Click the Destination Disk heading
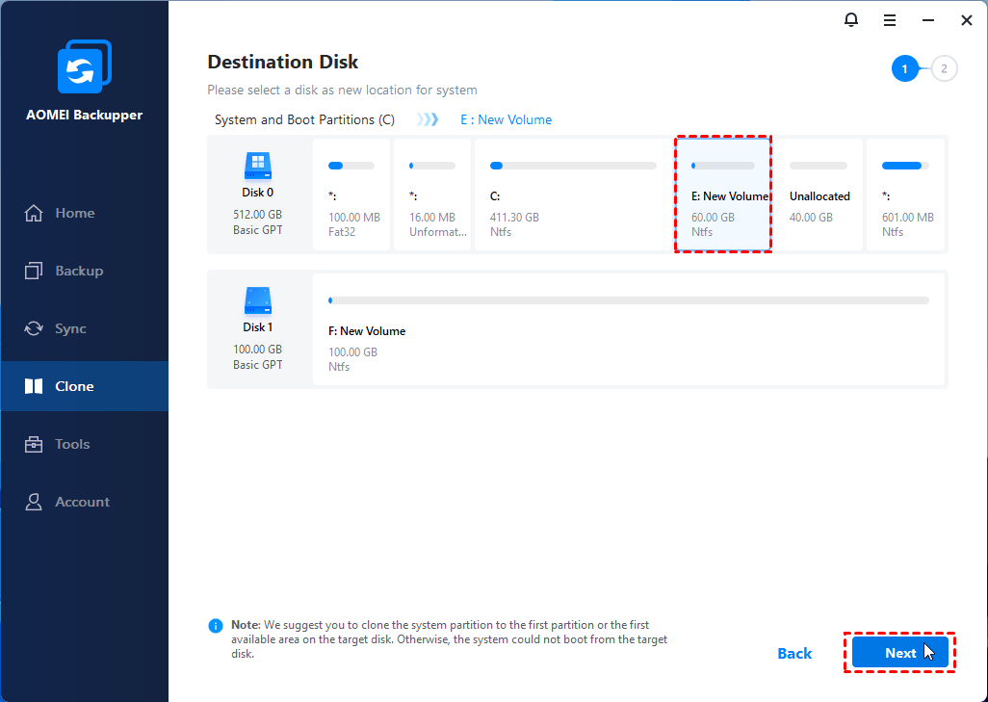Image resolution: width=988 pixels, height=702 pixels. [x=282, y=62]
